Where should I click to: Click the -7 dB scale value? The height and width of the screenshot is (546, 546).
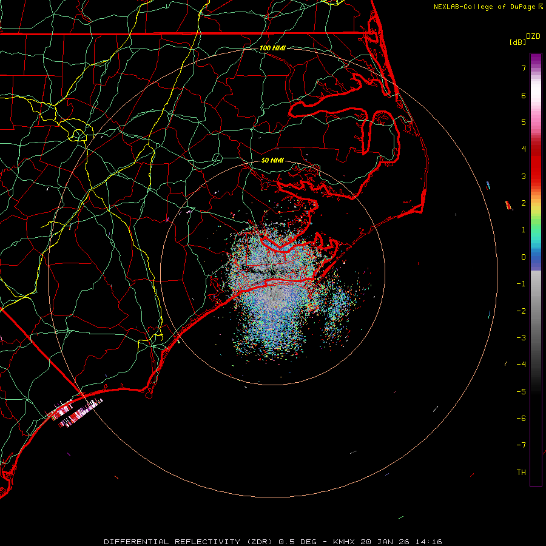coord(521,445)
